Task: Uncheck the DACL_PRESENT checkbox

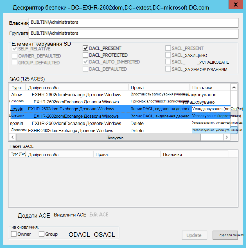Action: [x=85, y=48]
